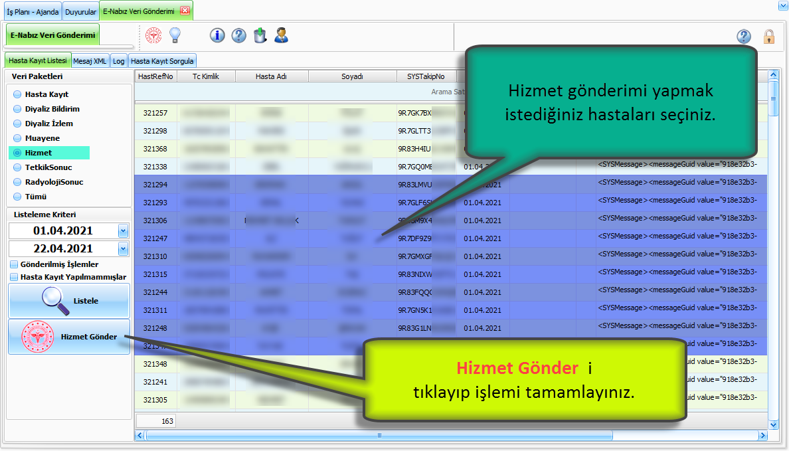Select the row with HastRefNo 321293
This screenshot has width=789, height=451.
[451, 203]
